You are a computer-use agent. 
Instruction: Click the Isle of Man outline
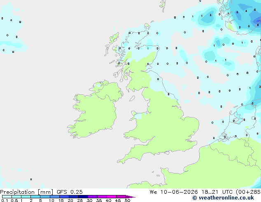(132, 99)
